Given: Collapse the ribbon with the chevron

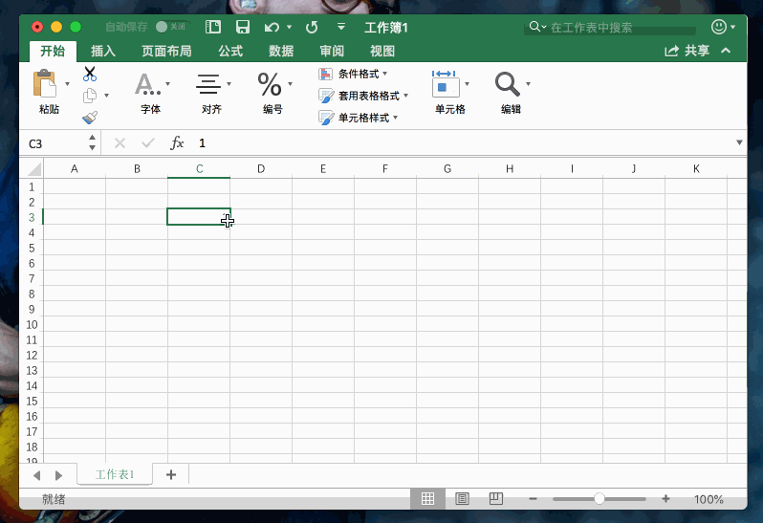Looking at the screenshot, I should click(x=726, y=51).
